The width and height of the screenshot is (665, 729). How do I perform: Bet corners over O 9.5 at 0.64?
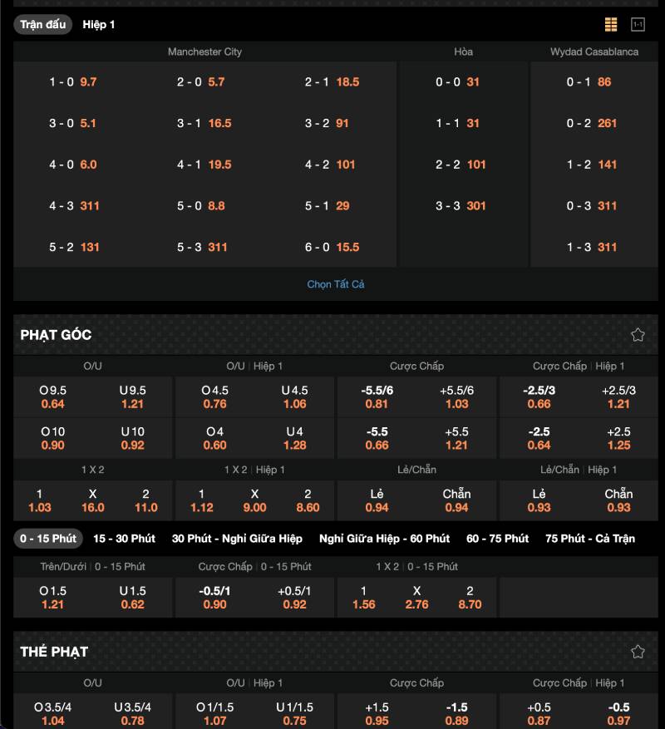coord(52,397)
